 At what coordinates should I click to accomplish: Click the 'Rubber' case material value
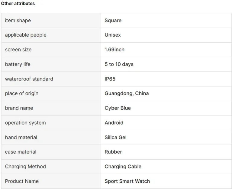pos(113,152)
